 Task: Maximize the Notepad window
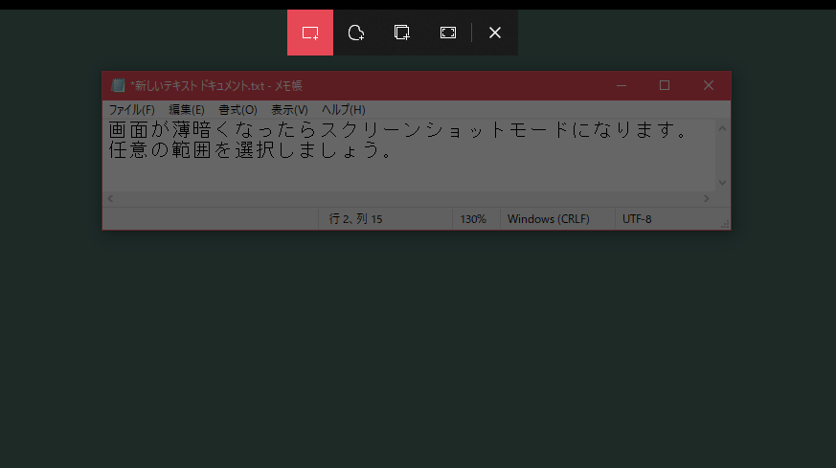pos(665,85)
